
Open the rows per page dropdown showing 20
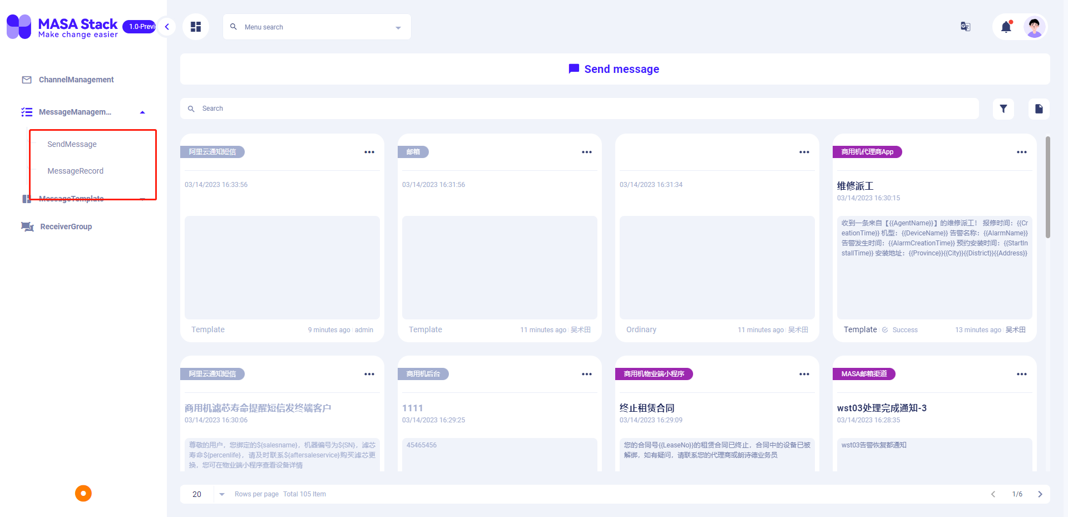[x=206, y=494]
